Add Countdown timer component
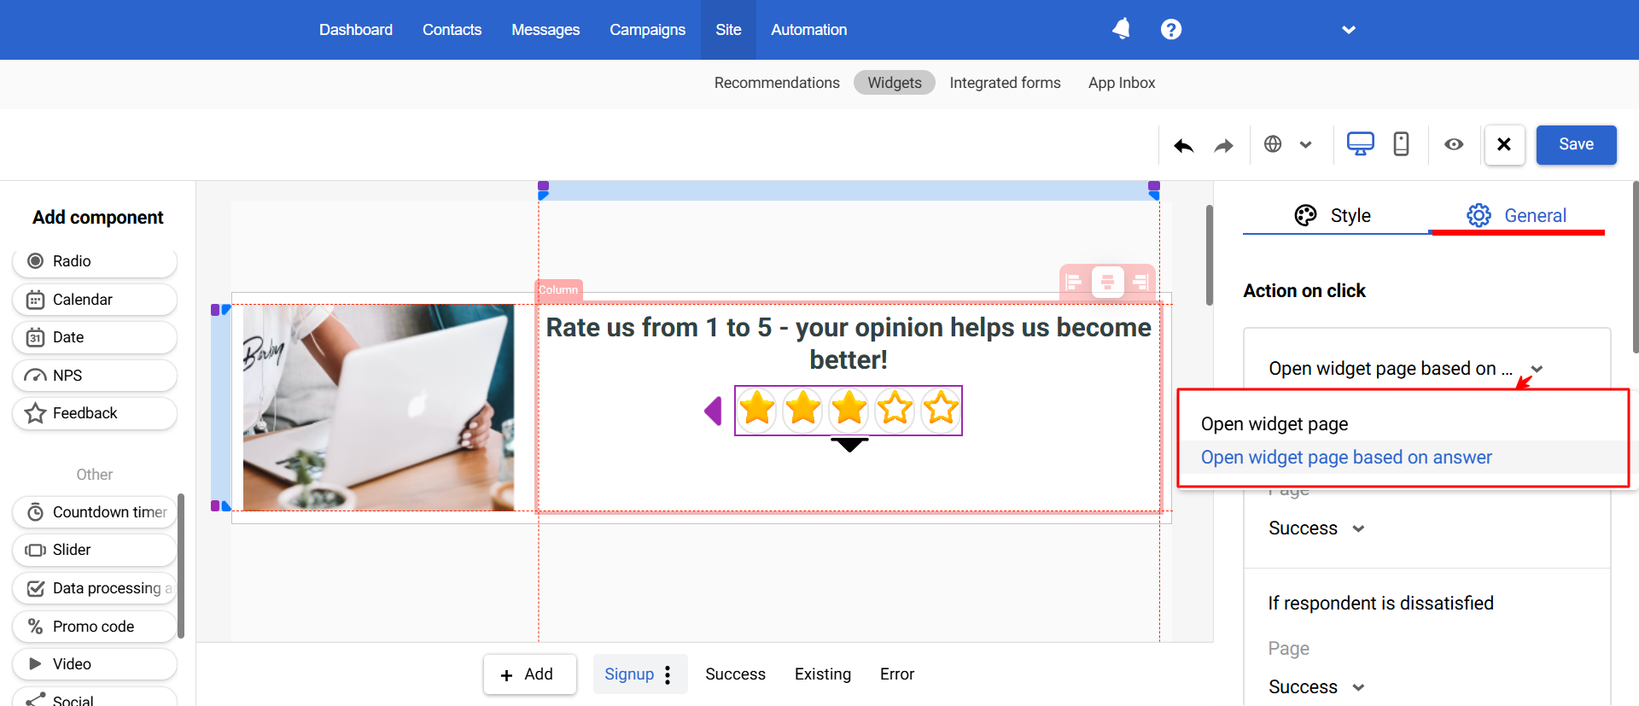 (95, 512)
